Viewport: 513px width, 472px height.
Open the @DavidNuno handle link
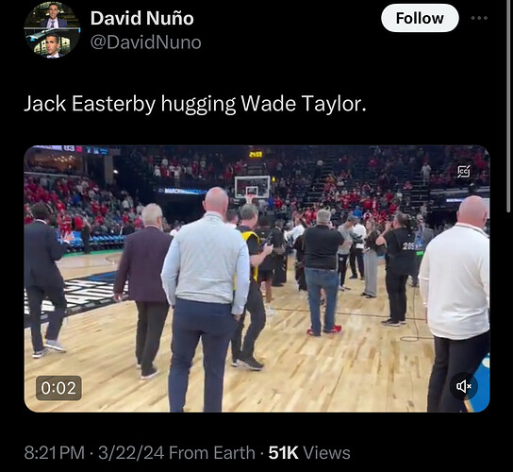point(145,42)
